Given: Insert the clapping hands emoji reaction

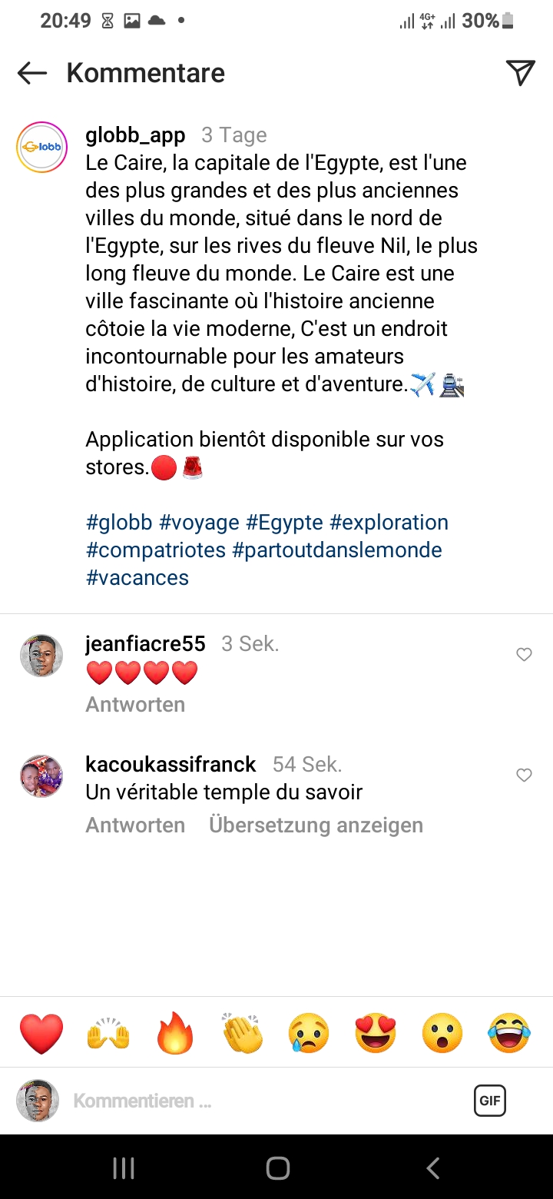Looking at the screenshot, I should coord(242,1033).
